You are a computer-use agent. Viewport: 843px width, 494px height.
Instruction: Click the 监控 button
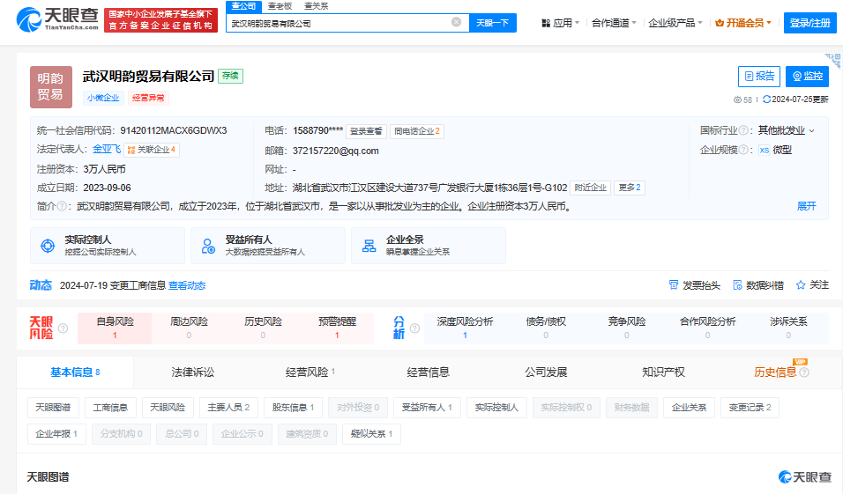pyautogui.click(x=807, y=77)
